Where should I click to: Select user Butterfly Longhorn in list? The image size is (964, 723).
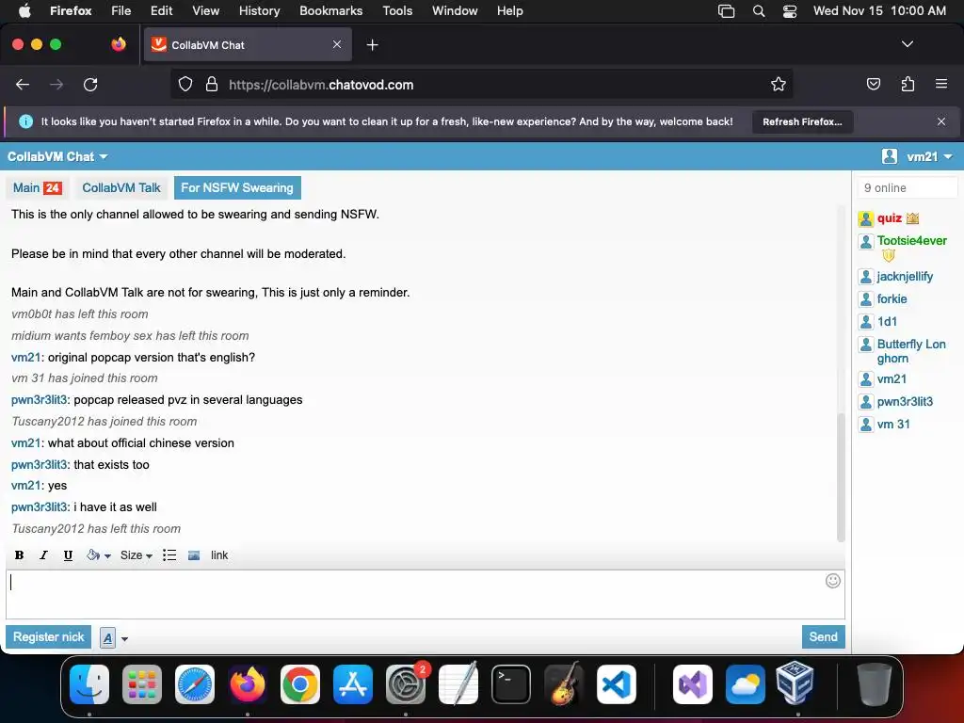[911, 351]
